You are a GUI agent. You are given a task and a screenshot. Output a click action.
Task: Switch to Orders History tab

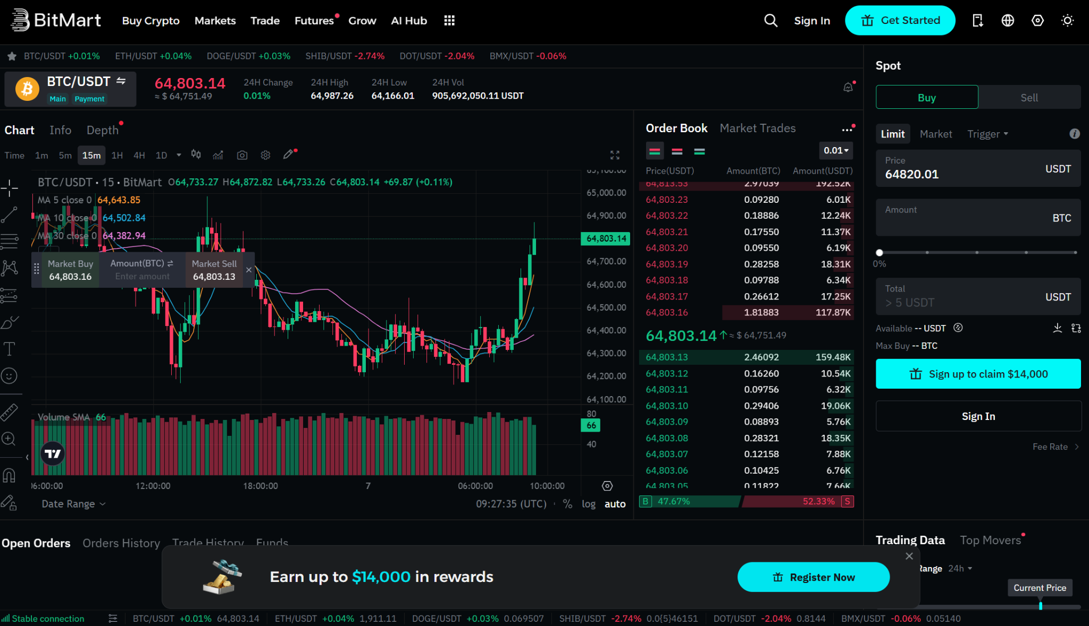click(x=121, y=543)
